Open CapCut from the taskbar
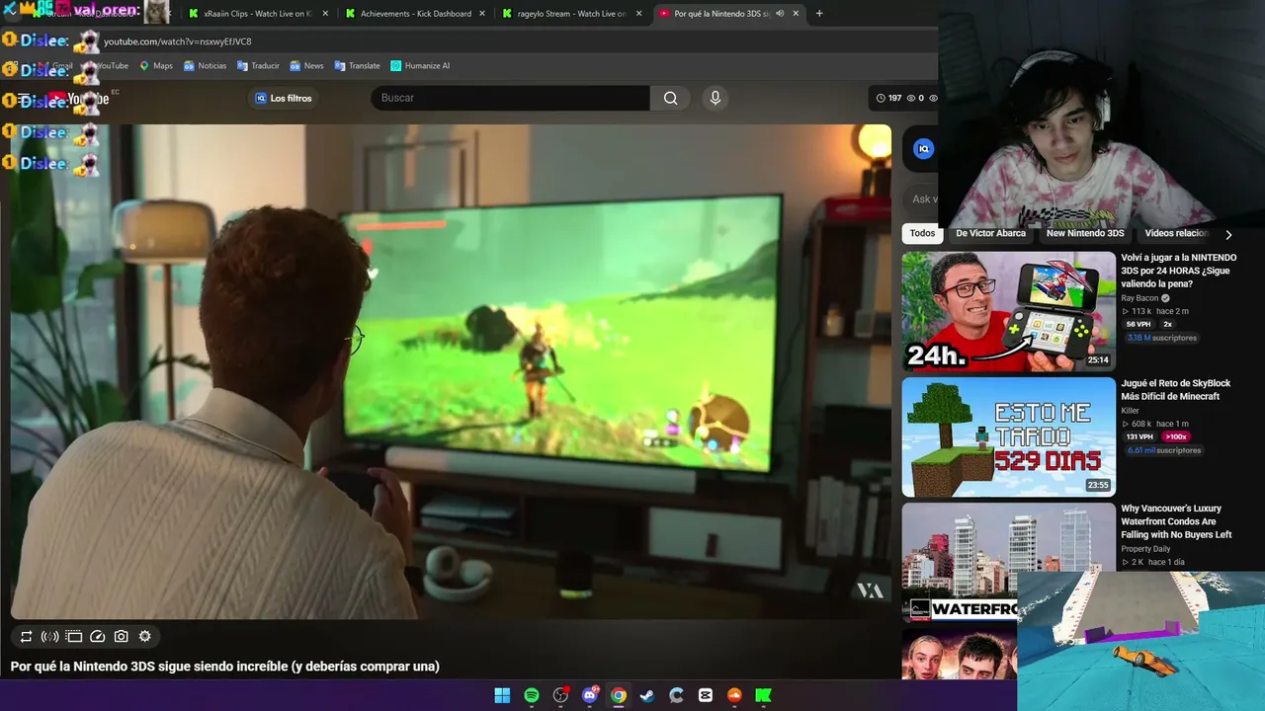 pos(706,695)
